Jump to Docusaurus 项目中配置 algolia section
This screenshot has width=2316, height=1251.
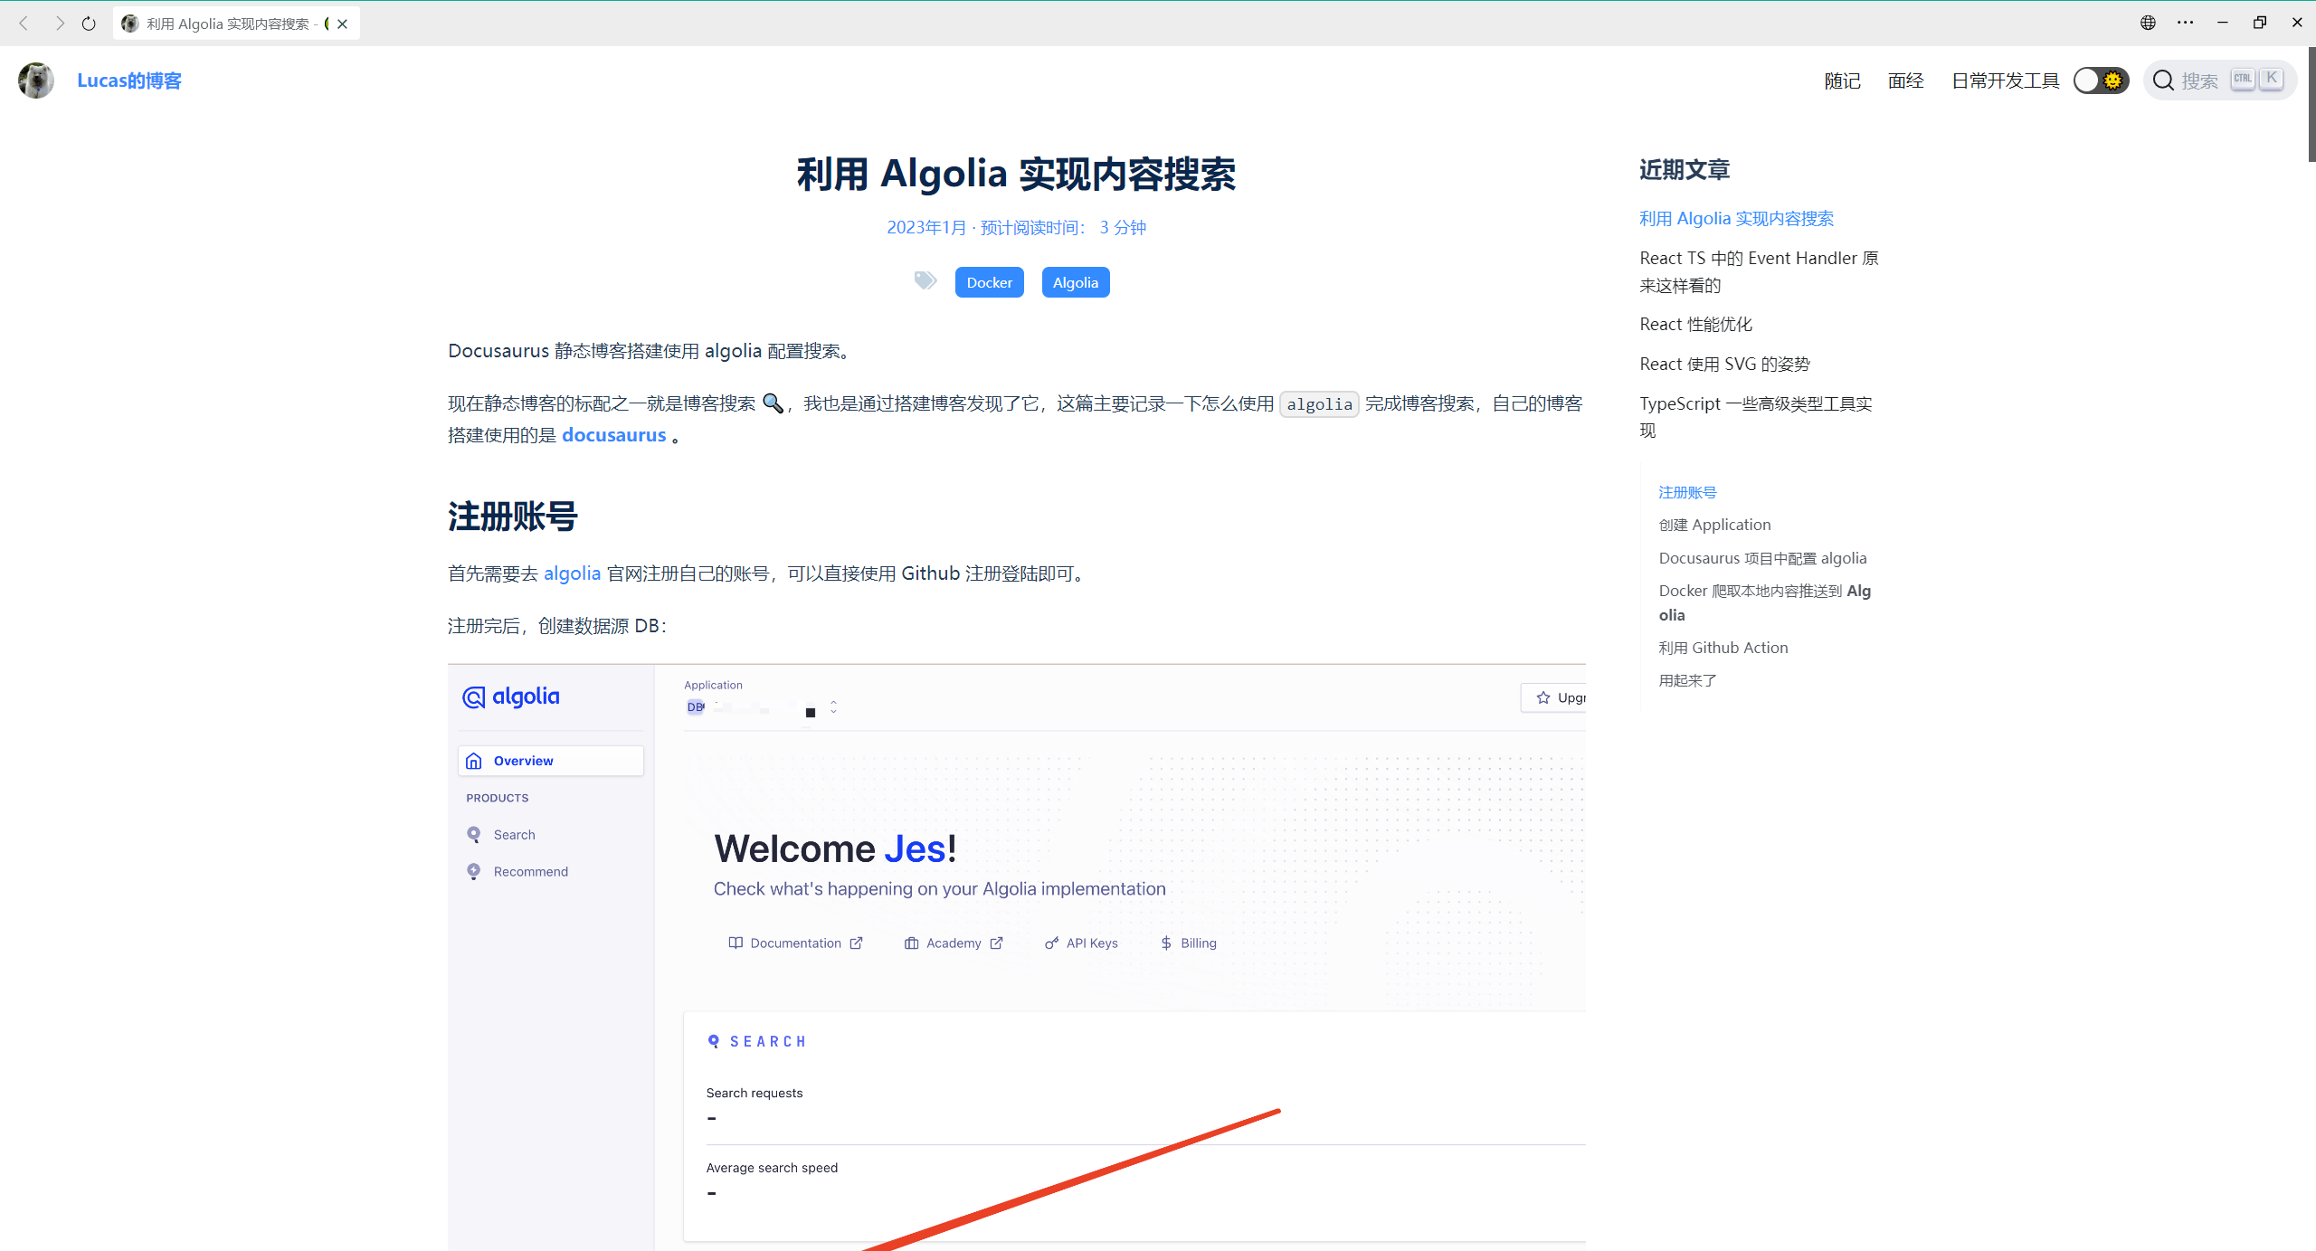(x=1762, y=558)
